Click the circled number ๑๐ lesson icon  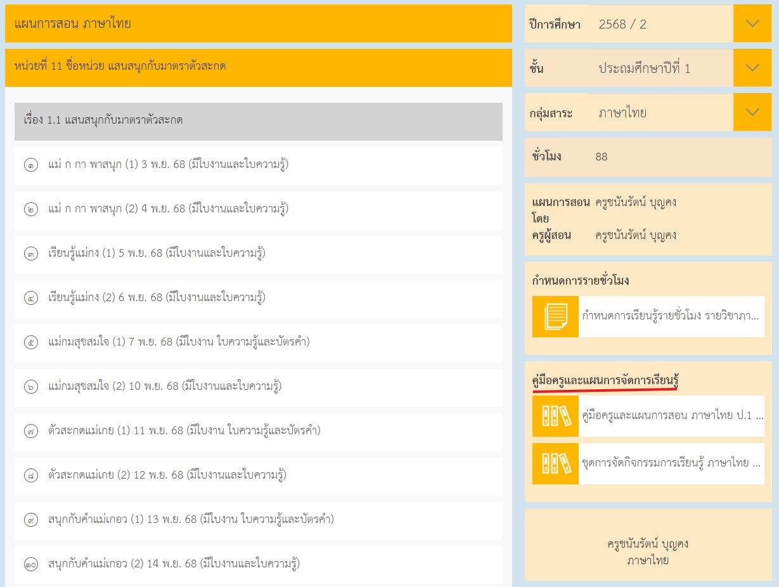click(31, 564)
